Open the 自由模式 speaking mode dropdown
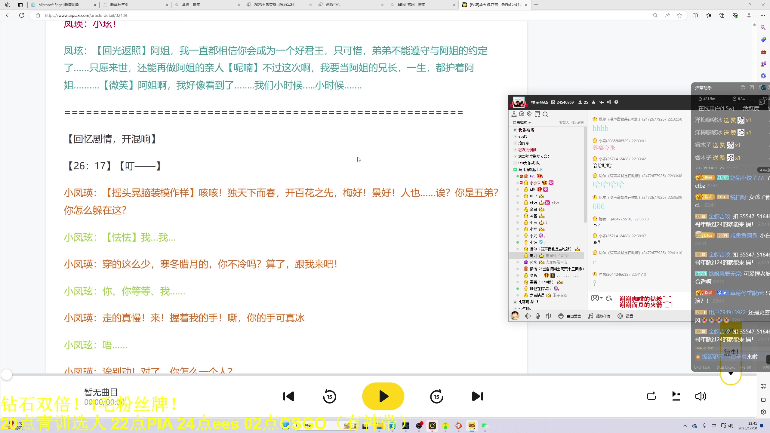 click(522, 123)
